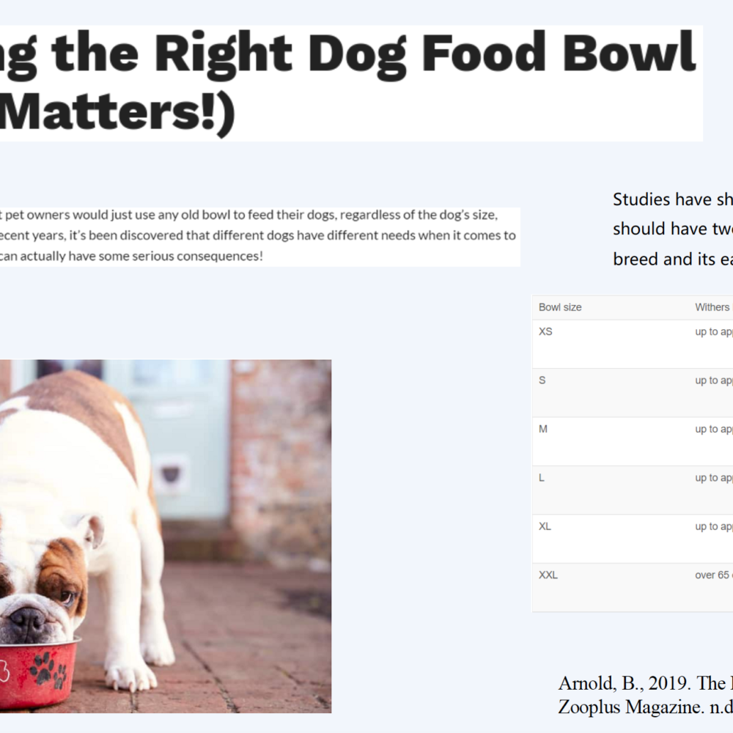Click the 'pet owners would just use' paragraph
The image size is (733, 733).
coord(258,235)
